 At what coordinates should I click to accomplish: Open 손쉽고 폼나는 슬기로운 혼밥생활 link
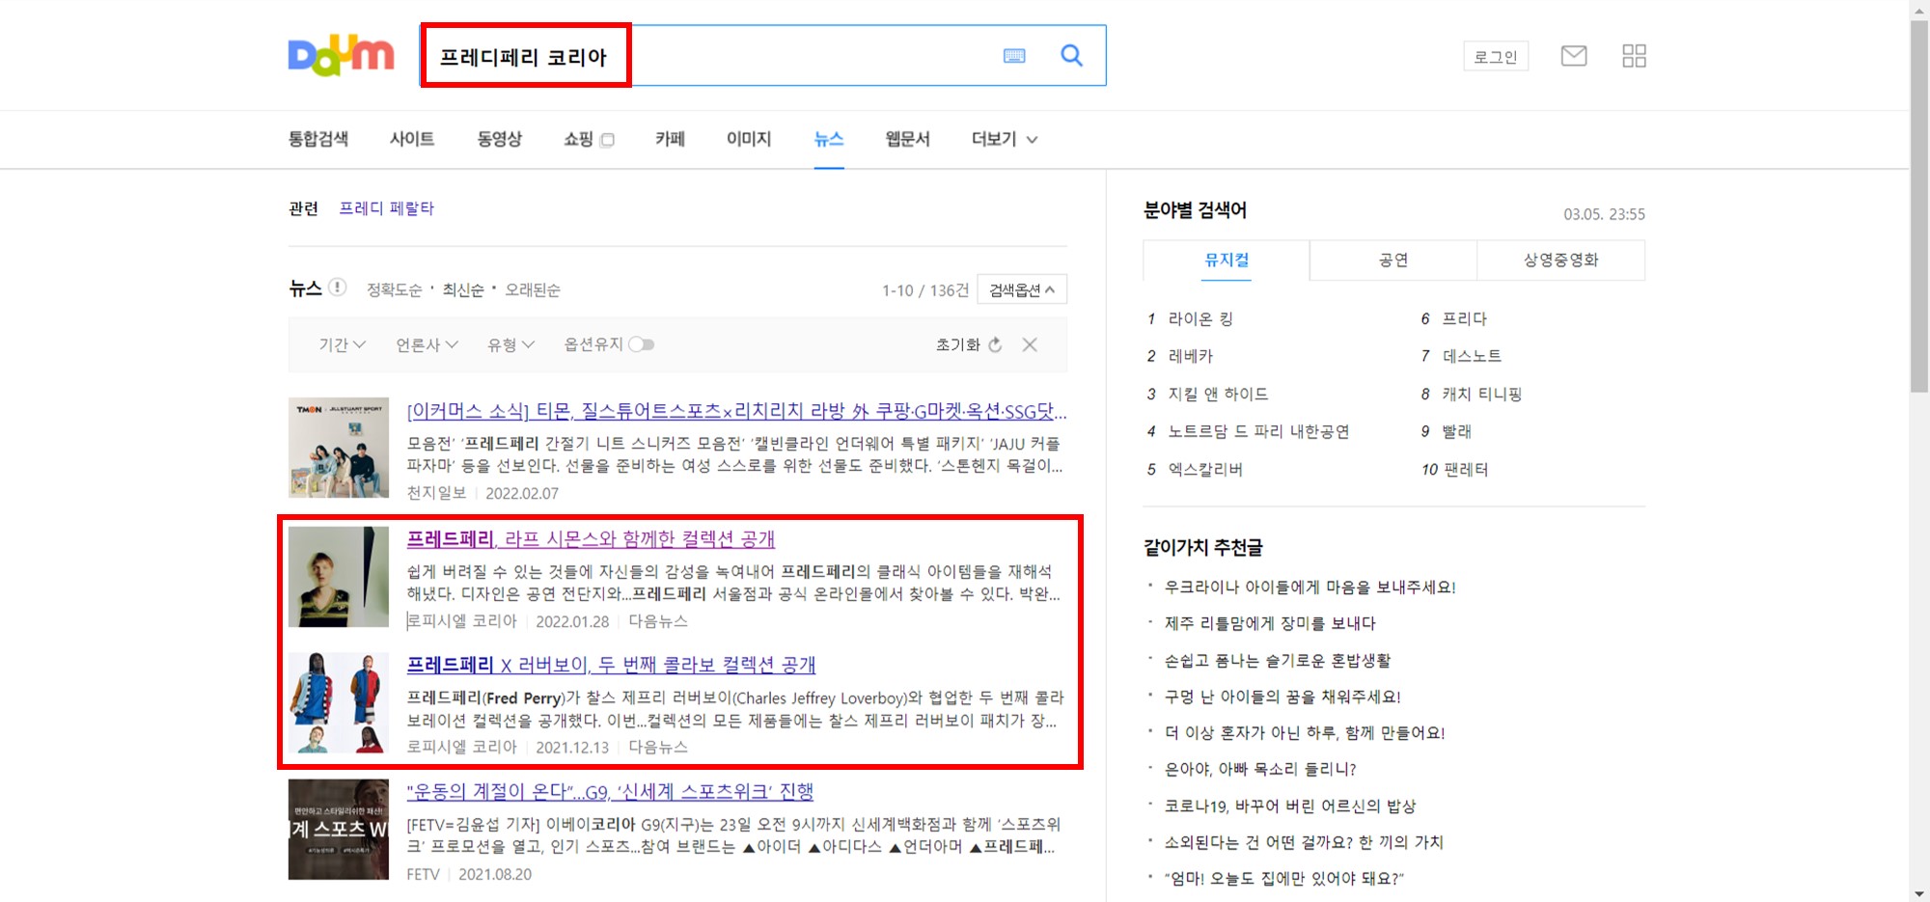click(x=1278, y=661)
